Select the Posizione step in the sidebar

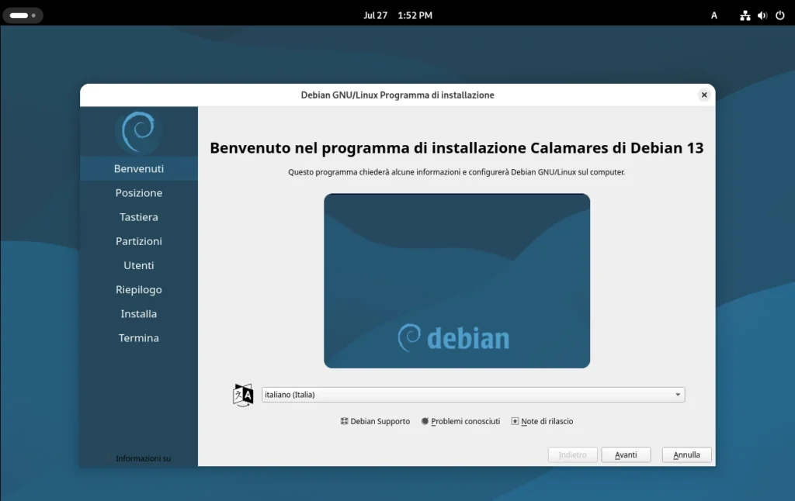pos(139,192)
